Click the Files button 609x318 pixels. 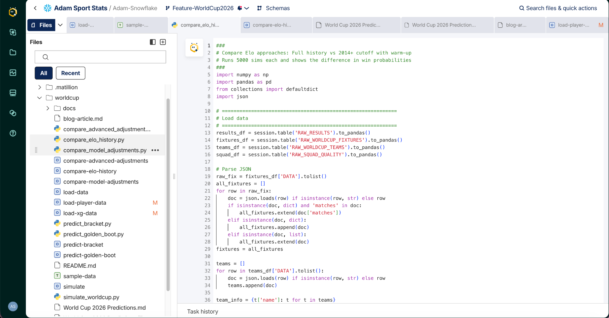coord(42,25)
